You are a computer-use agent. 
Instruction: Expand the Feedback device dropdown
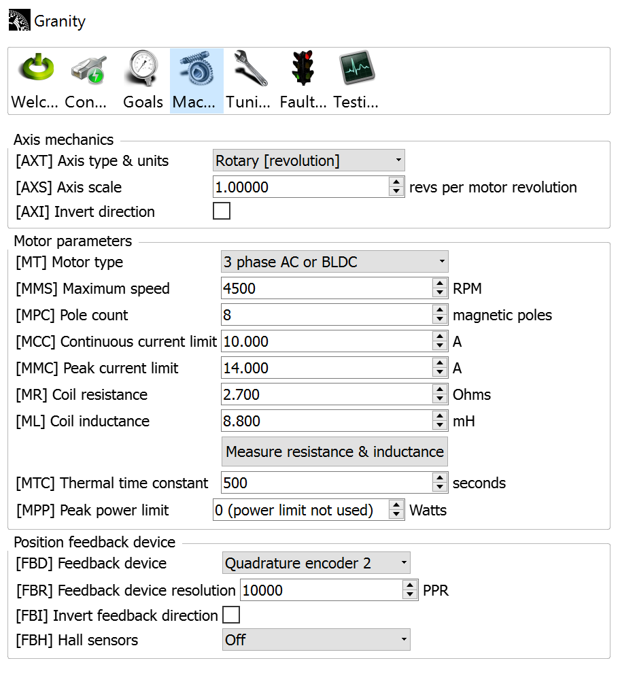pyautogui.click(x=316, y=563)
